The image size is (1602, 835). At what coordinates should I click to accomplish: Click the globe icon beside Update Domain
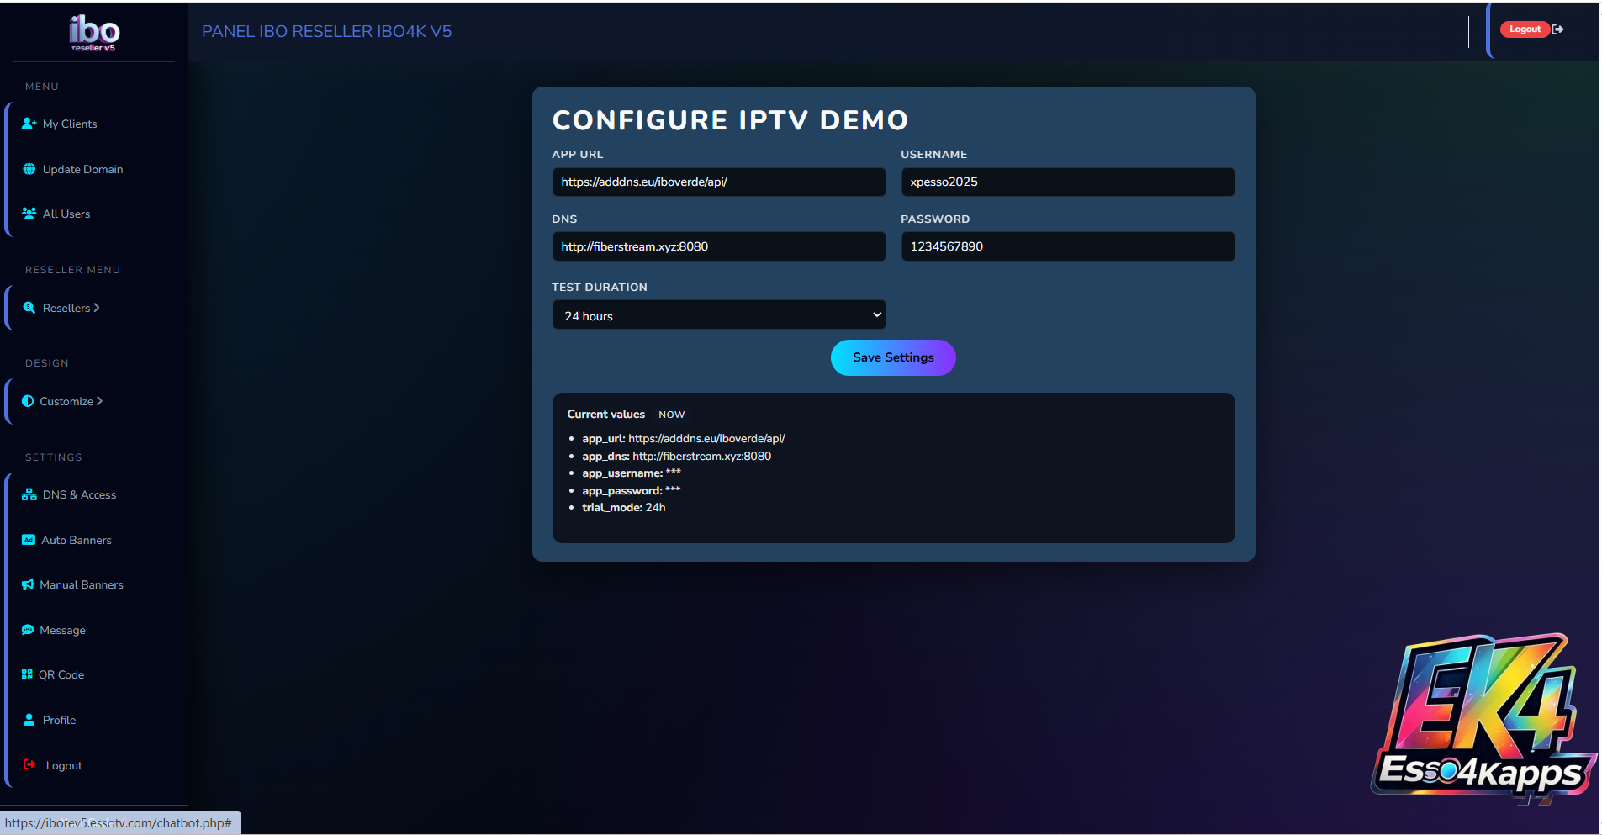tap(29, 169)
